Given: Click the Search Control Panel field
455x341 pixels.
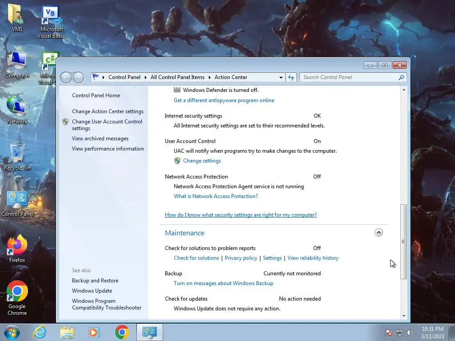Looking at the screenshot, I should pyautogui.click(x=353, y=77).
